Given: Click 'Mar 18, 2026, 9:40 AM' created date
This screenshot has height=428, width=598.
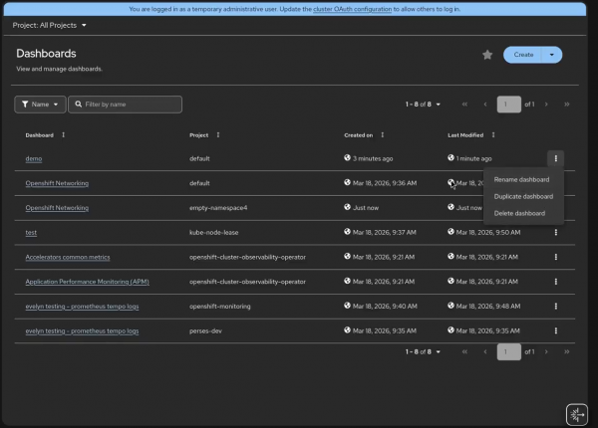Looking at the screenshot, I should [385, 307].
